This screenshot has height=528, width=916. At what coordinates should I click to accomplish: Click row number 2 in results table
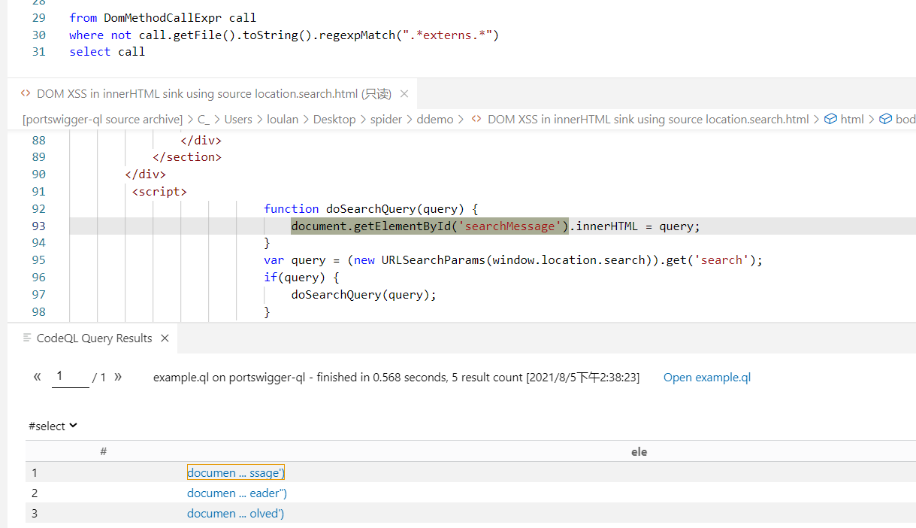click(35, 493)
